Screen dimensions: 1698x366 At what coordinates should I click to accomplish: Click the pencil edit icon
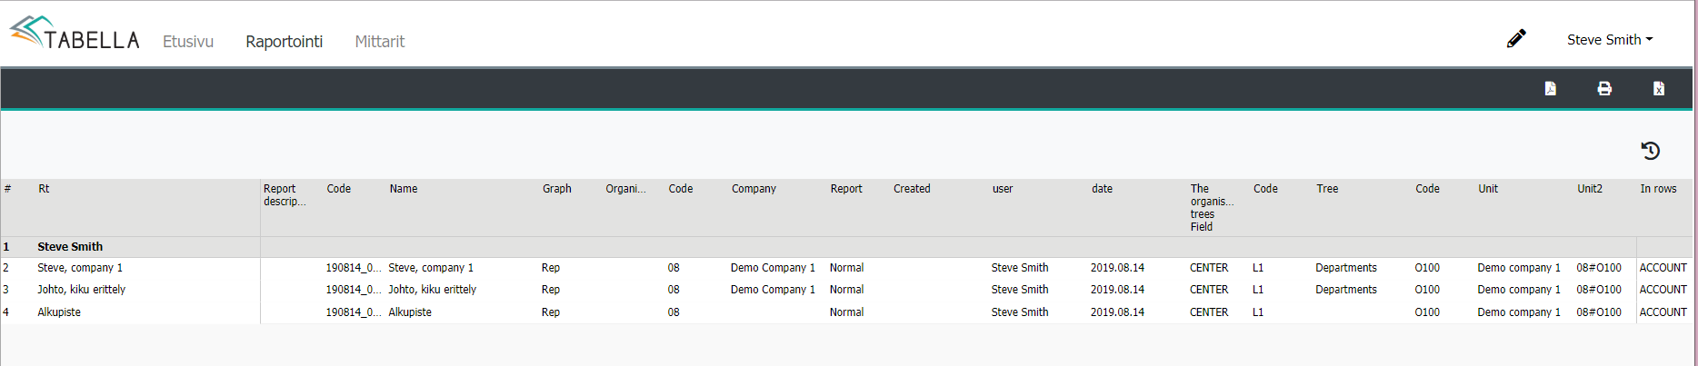1516,39
